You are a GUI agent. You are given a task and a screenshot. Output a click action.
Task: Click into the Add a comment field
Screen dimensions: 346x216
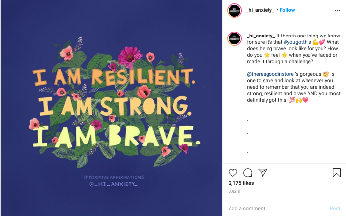pyautogui.click(x=276, y=208)
